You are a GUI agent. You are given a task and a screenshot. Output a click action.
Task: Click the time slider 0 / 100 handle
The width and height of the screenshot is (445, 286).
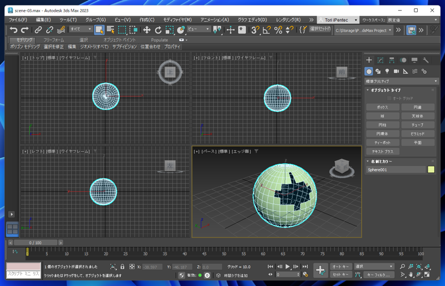(36, 243)
